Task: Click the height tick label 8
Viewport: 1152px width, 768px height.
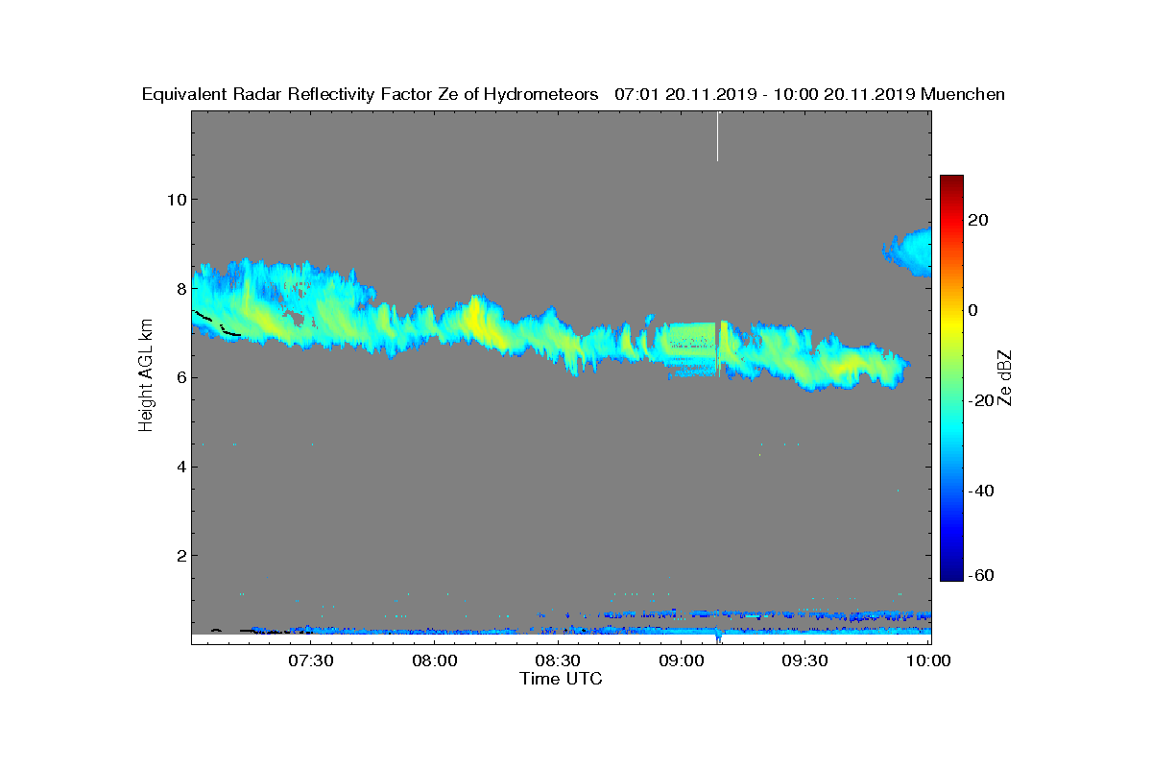Action: [x=180, y=289]
